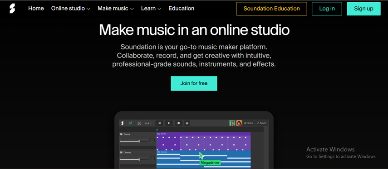Viewport: 388px width, 169px height.
Task: Open the piano keyboard icon in toolbar
Action: [187, 123]
